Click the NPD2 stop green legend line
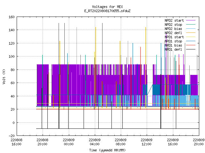The height and width of the screenshot is (153, 205). click(x=191, y=25)
